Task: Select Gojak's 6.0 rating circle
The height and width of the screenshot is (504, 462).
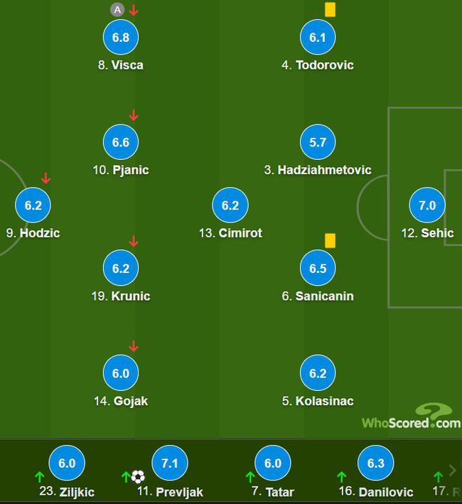Action: [x=121, y=373]
